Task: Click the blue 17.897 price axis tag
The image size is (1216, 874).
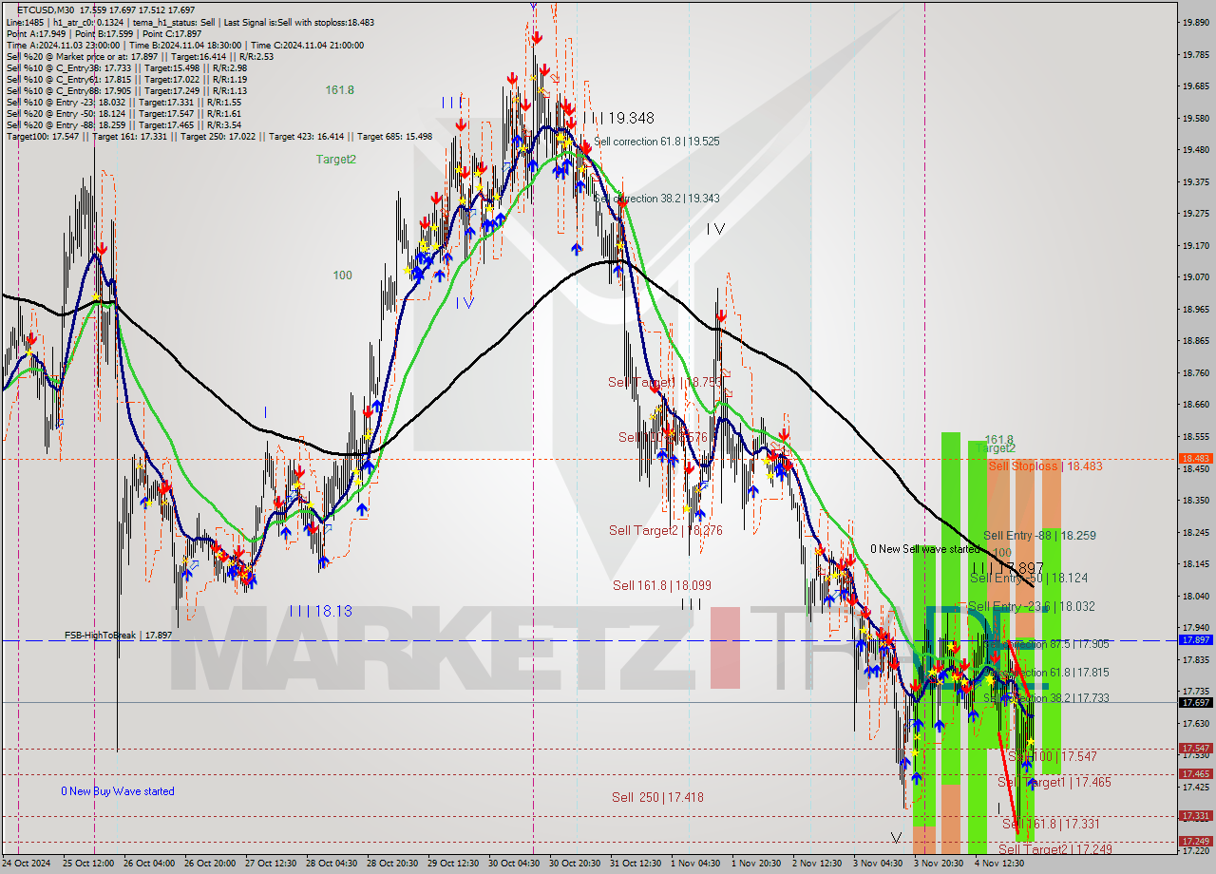Action: [1196, 639]
